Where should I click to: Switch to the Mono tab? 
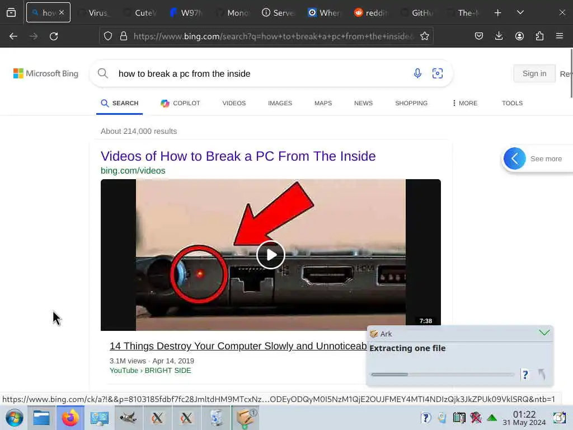[x=233, y=13]
